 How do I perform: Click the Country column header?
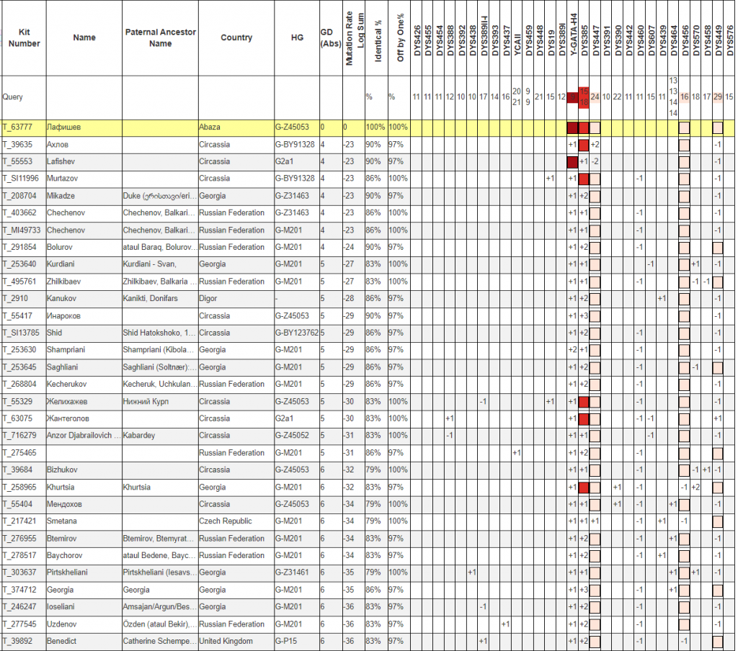pos(236,38)
